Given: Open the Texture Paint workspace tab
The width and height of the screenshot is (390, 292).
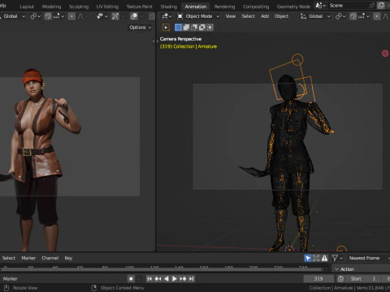Looking at the screenshot, I should point(139,6).
